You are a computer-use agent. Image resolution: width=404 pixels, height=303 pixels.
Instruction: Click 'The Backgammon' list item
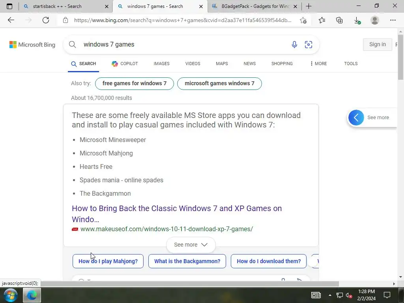(105, 193)
